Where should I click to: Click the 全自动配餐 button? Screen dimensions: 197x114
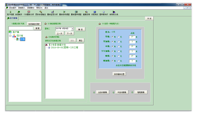[102, 92]
